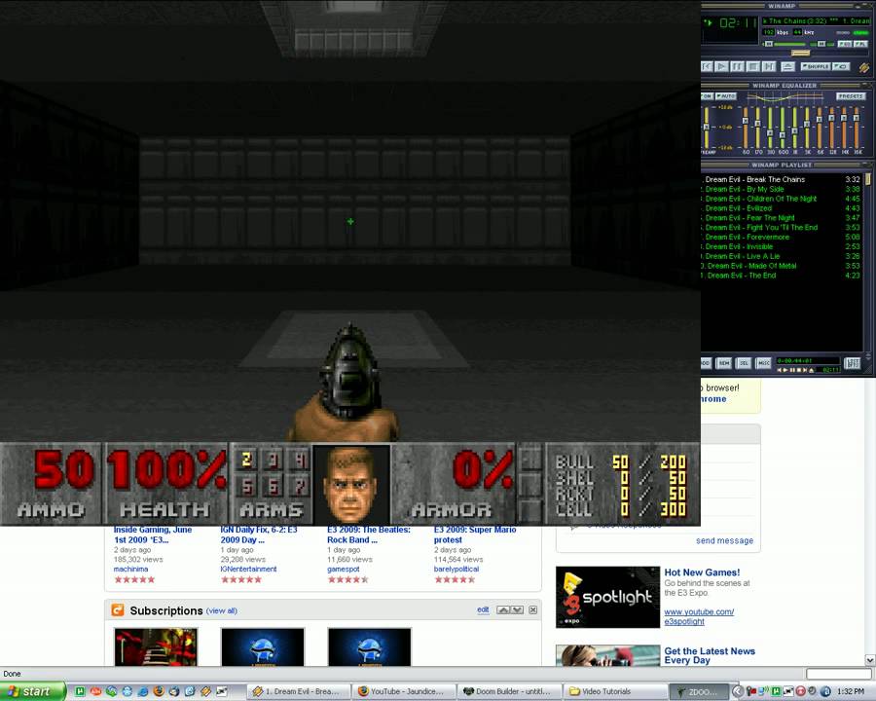Move Subscriptions module up arrow
The width and height of the screenshot is (876, 701).
[x=503, y=609]
